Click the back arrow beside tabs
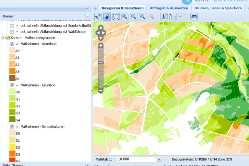The height and width of the screenshot is (166, 249). click(x=95, y=8)
